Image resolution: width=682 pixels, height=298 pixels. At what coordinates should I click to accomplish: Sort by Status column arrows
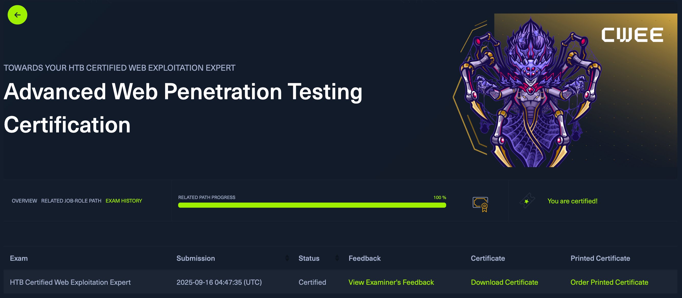coord(337,258)
